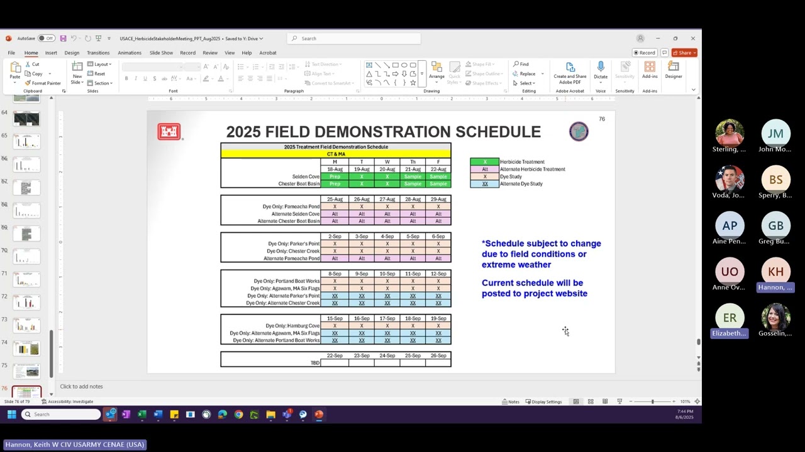Image resolution: width=805 pixels, height=452 pixels.
Task: Switch to the Animations tab
Action: 130,53
